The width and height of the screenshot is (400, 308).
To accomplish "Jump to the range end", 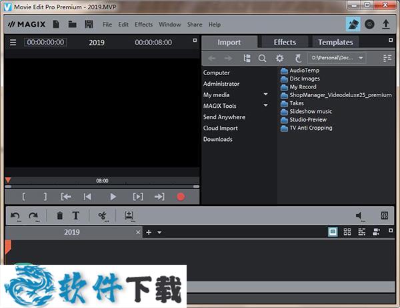I will coord(159,197).
